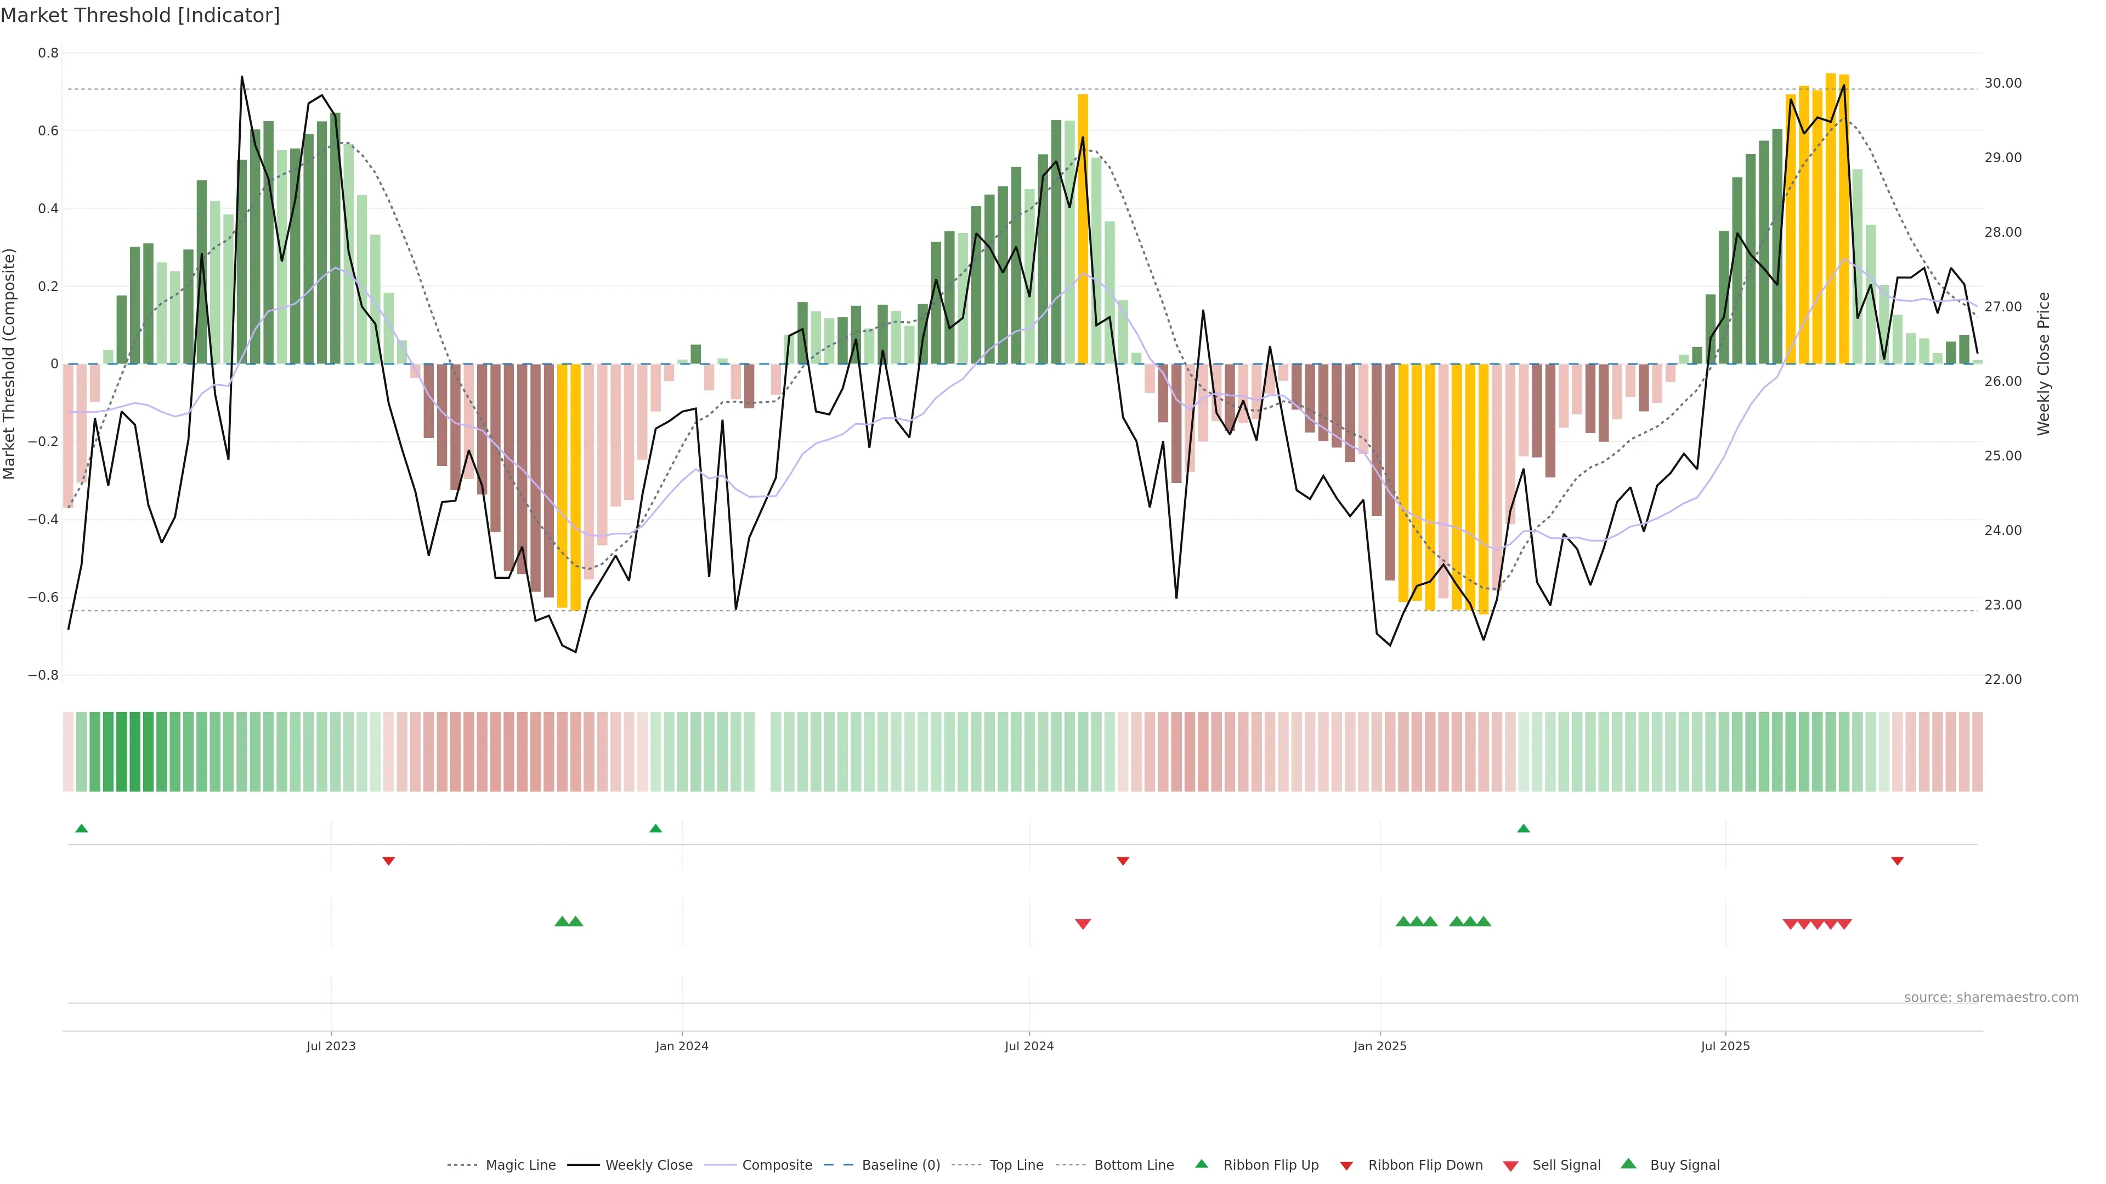The image size is (2106, 1184).
Task: Click the Market Threshold [Indicator] title
Action: [140, 15]
